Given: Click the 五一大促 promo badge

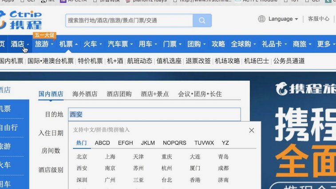Looking at the screenshot, I should [x=44, y=35].
